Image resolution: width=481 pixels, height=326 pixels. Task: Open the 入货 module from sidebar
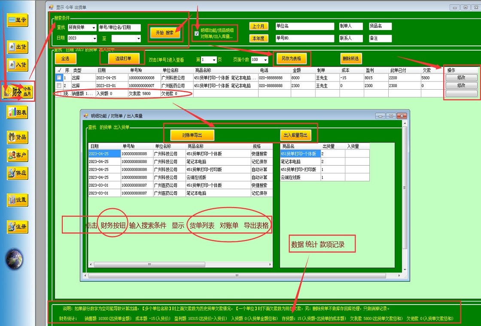(x=17, y=65)
